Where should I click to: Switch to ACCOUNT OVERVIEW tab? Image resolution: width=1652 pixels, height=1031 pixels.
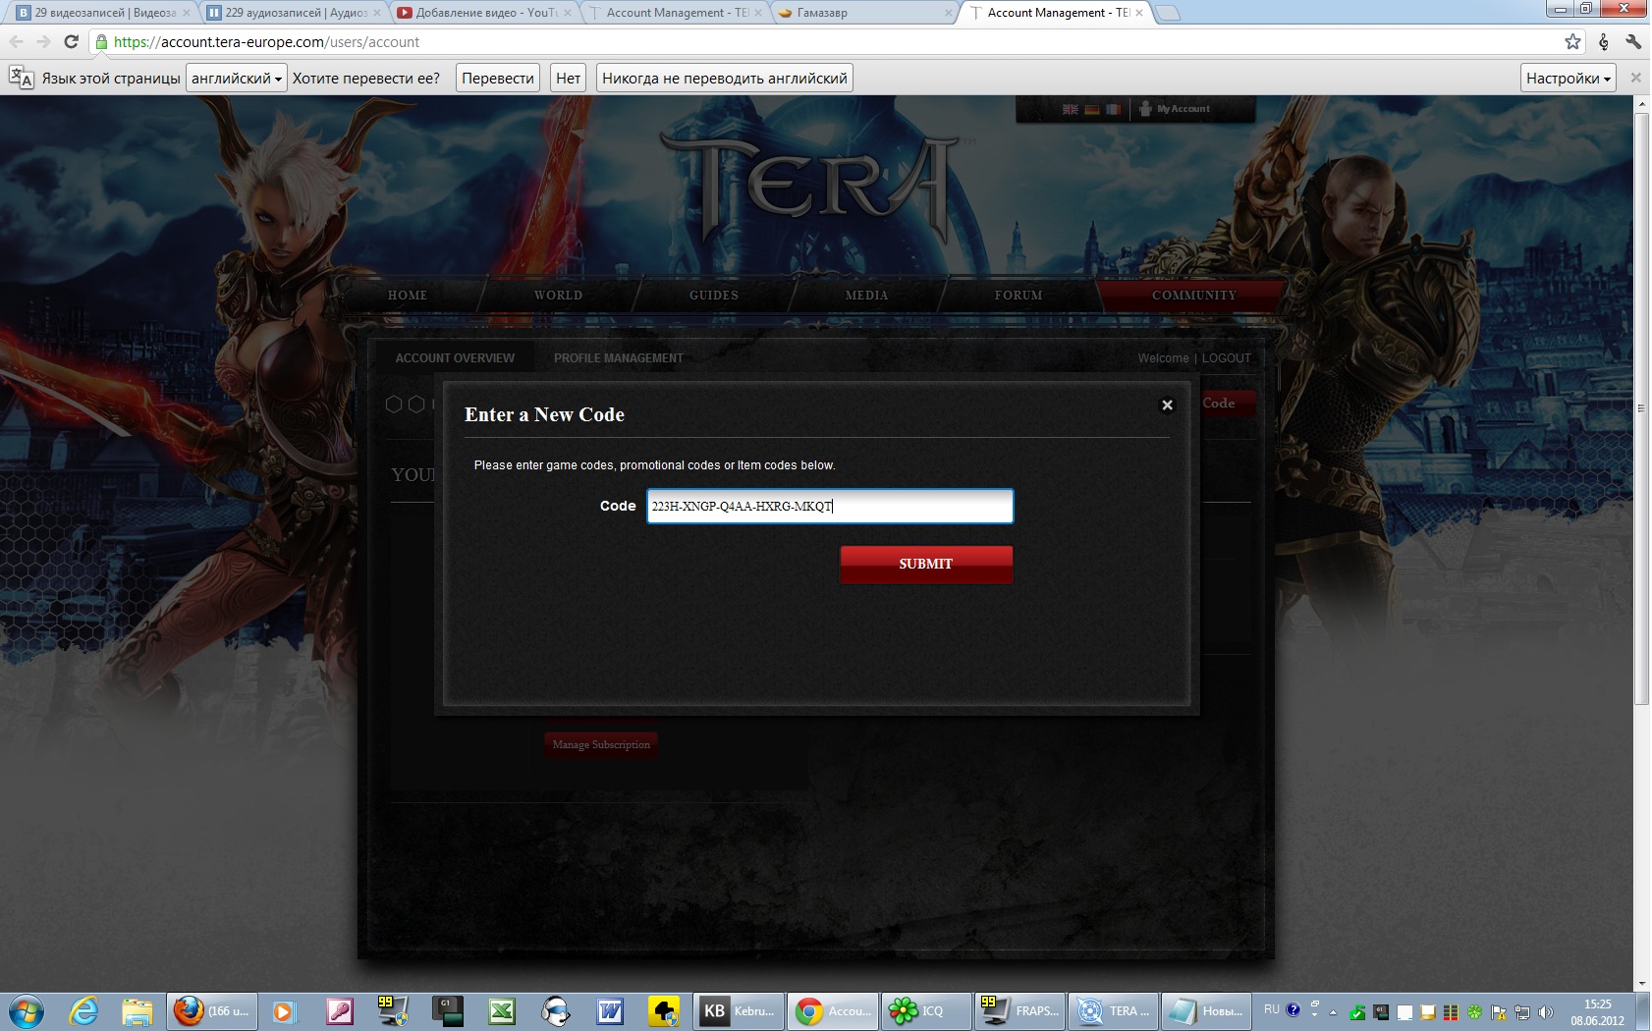coord(455,358)
